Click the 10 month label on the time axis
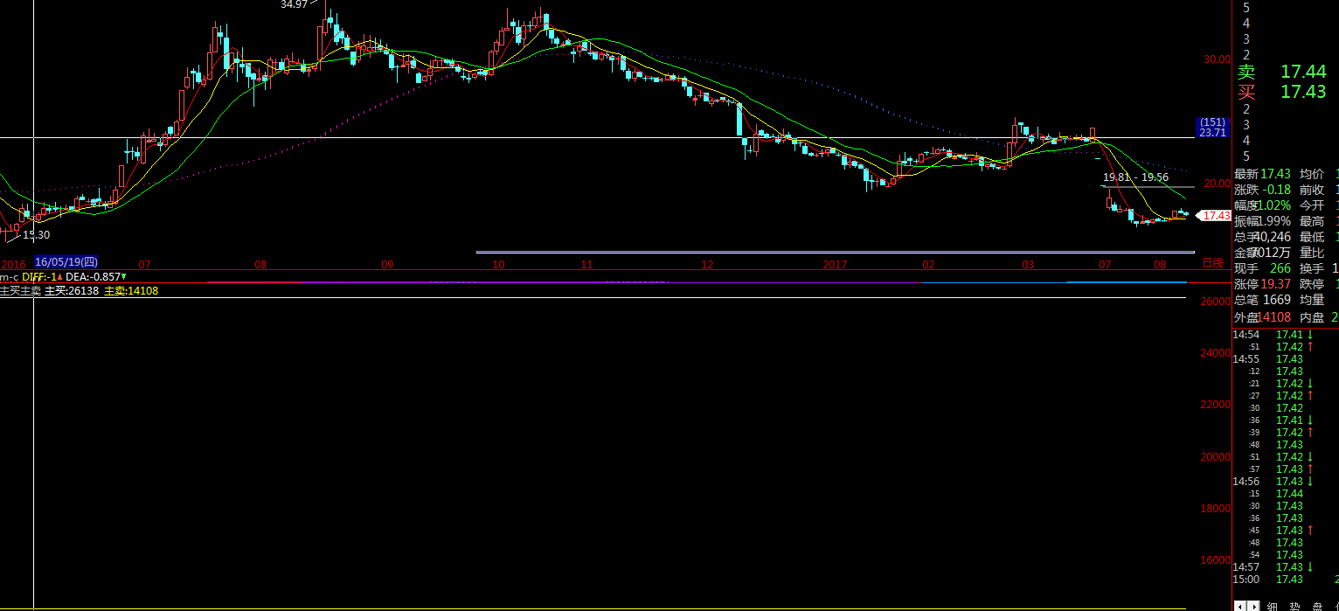Viewport: 1339px width, 611px height. (x=498, y=263)
